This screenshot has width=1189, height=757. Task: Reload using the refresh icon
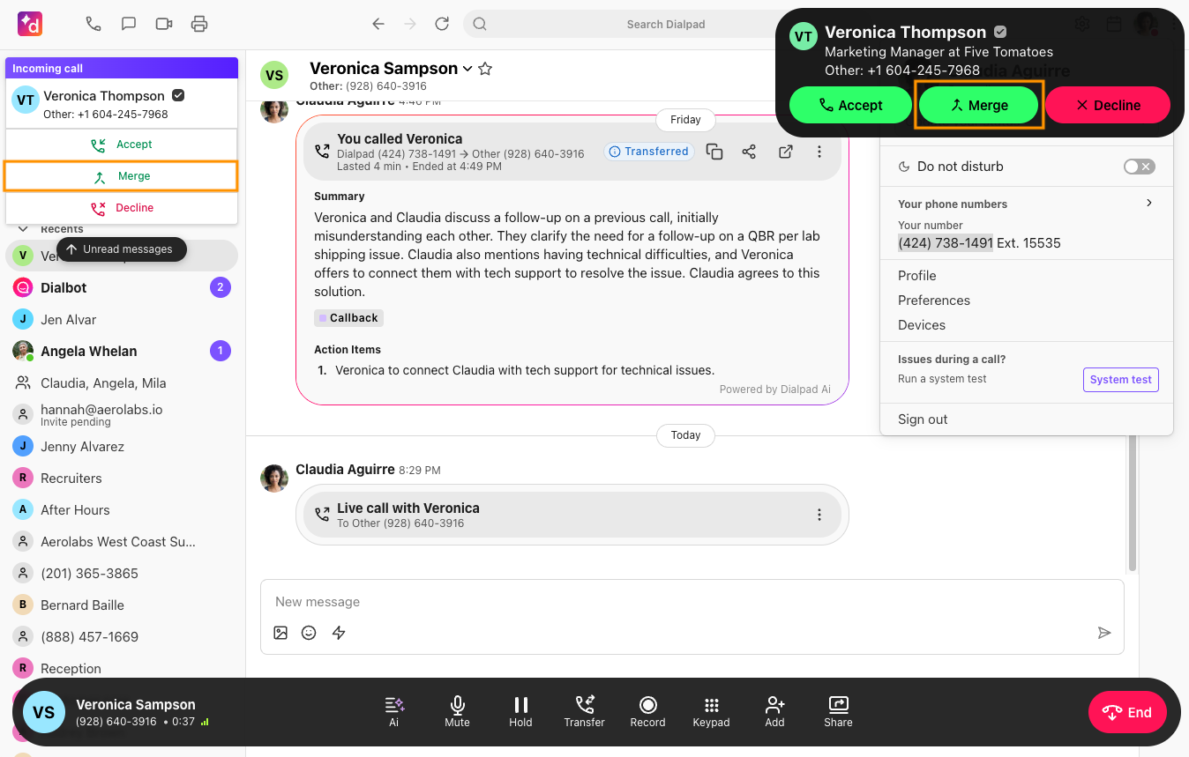click(x=442, y=24)
